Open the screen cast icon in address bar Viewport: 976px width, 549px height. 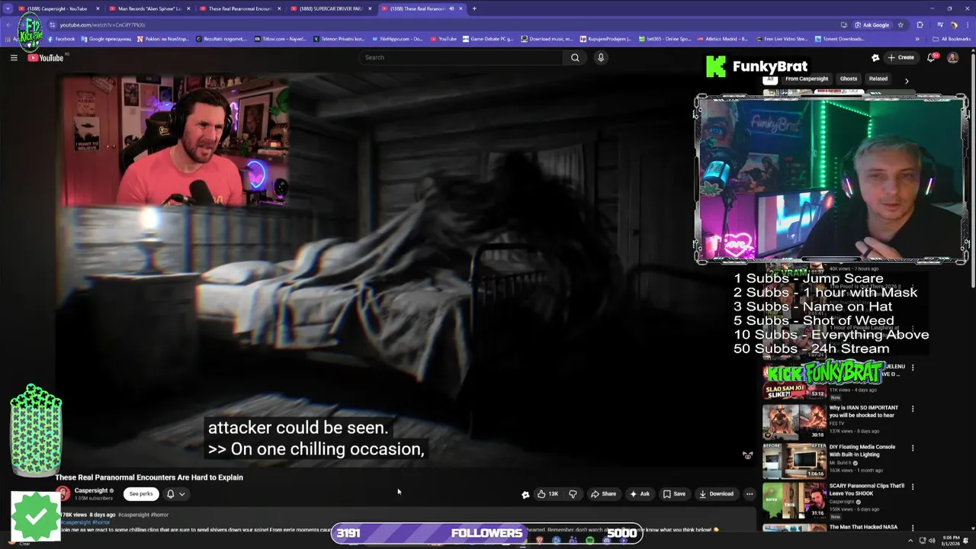coord(843,24)
